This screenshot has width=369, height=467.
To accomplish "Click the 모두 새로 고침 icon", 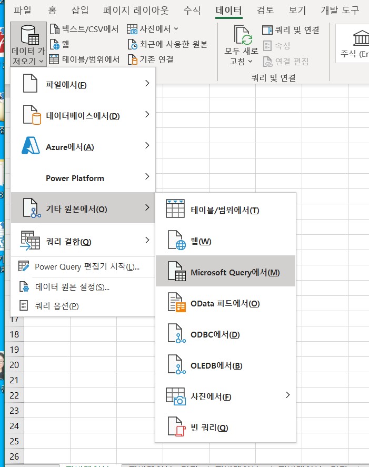I will (243, 35).
